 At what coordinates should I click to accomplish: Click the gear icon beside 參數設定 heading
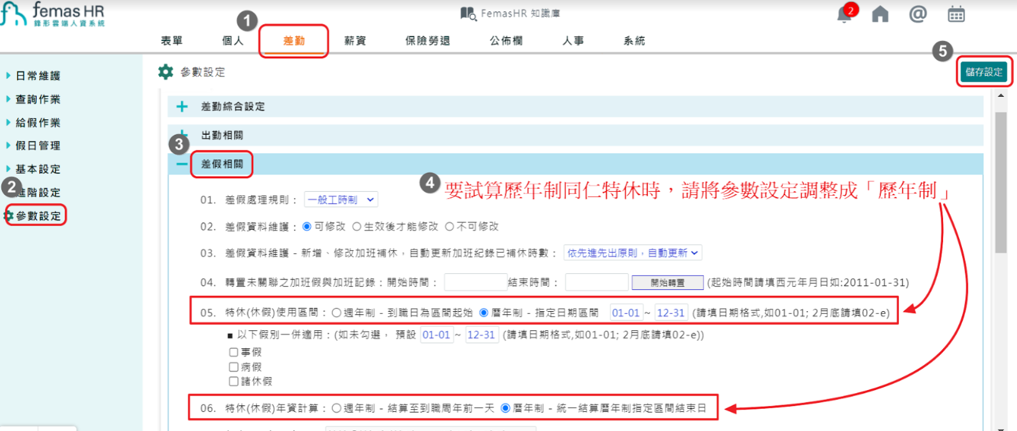click(165, 72)
